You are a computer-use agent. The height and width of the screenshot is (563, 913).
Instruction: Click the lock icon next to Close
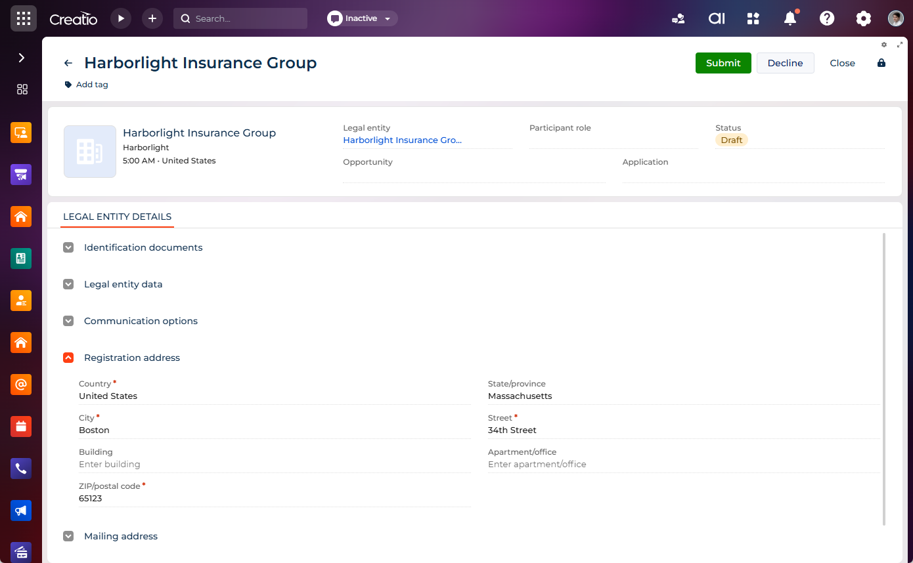[x=881, y=63]
